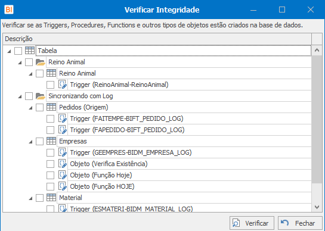Click the table icon beside Tabela
This screenshot has height=231, width=325.
click(30, 50)
